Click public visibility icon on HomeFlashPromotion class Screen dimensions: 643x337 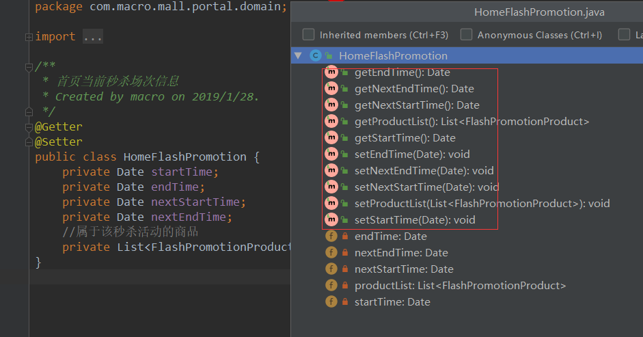tap(329, 55)
